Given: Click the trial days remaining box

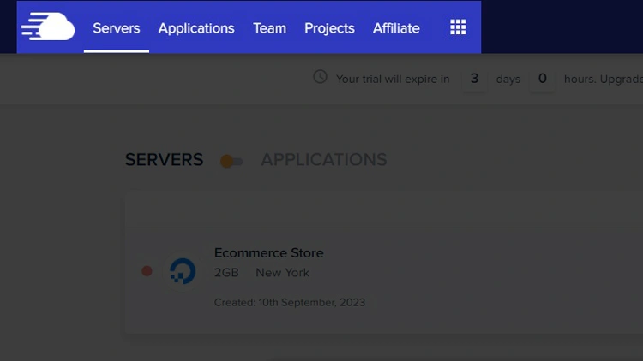Looking at the screenshot, I should point(474,79).
